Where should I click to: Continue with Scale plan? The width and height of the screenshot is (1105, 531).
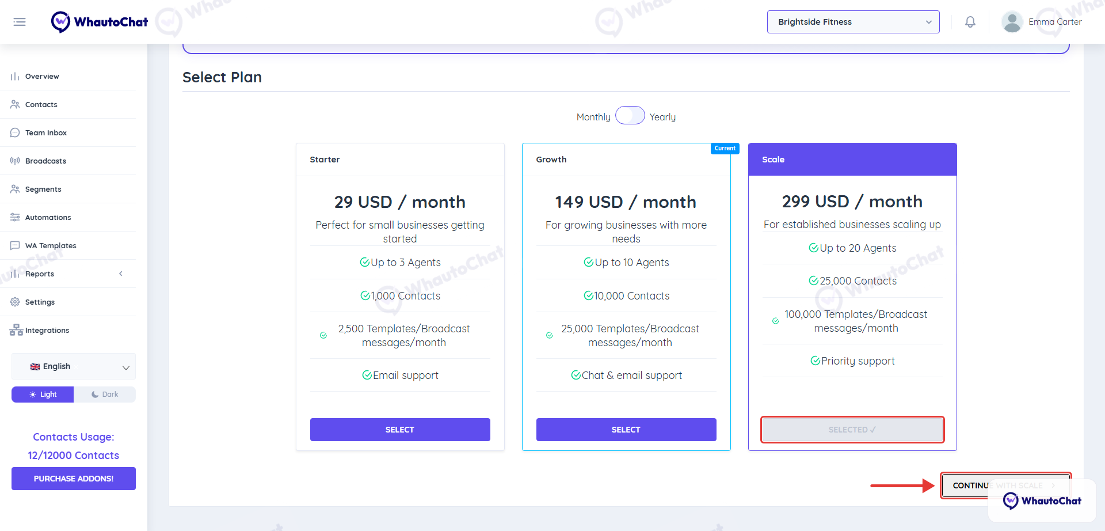point(1005,486)
